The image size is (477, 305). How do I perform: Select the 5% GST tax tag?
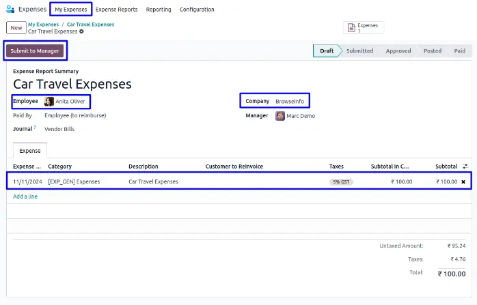point(341,182)
